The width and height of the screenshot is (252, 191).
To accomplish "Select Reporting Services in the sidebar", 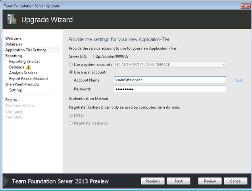I will click(x=25, y=61).
